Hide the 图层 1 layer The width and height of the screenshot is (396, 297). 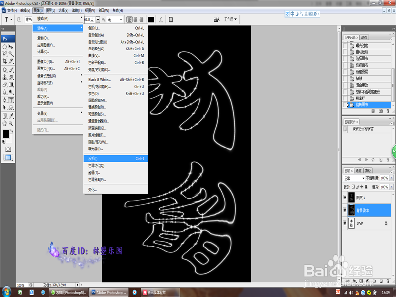(345, 197)
